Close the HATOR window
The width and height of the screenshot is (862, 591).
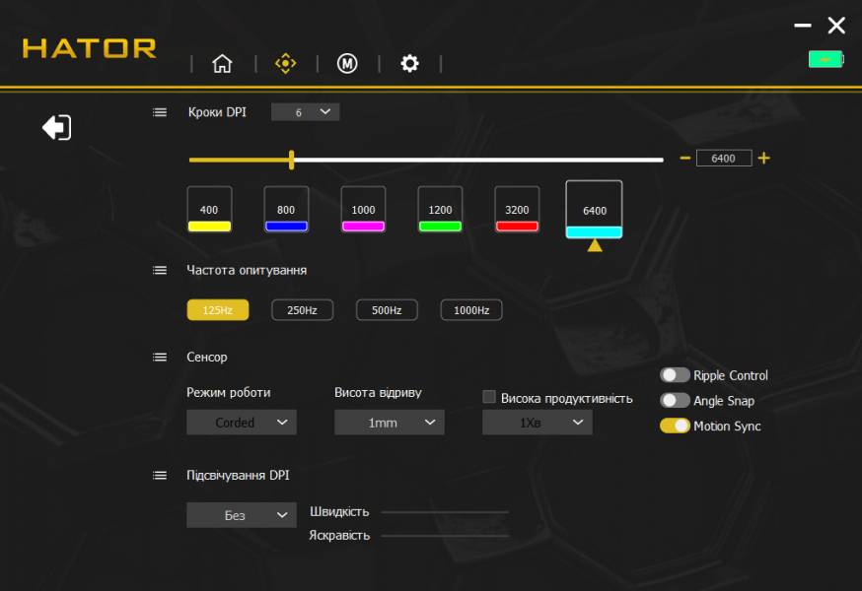pos(836,26)
